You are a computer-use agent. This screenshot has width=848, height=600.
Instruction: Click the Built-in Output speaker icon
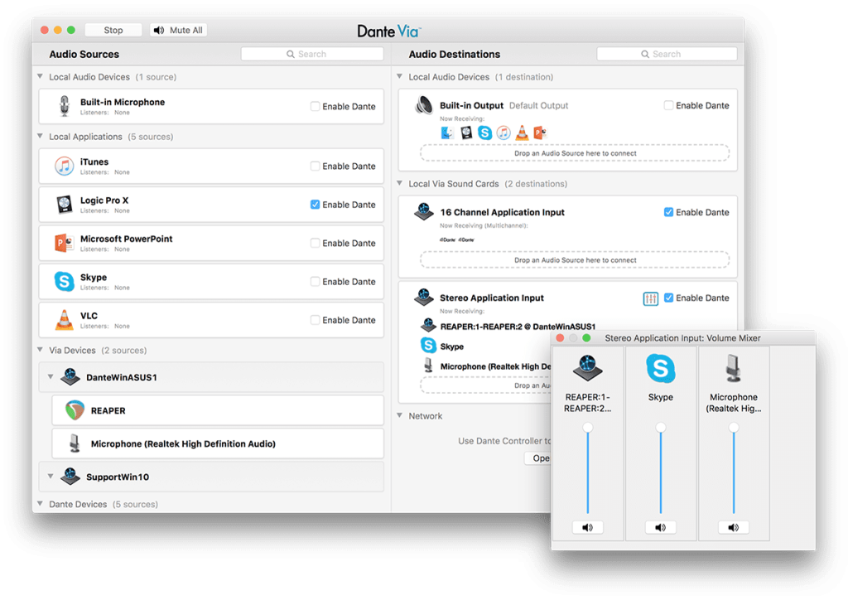pos(424,105)
